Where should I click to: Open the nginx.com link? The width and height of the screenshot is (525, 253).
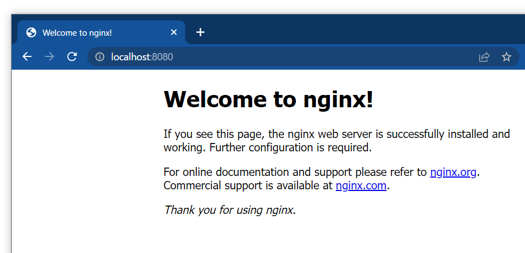tap(361, 185)
